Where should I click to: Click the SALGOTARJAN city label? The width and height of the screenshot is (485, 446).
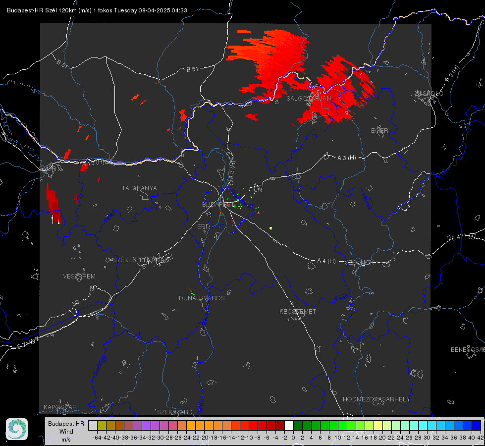(x=308, y=99)
